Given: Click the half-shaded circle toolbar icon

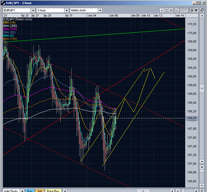Looking at the screenshot, I should [x=191, y=10].
